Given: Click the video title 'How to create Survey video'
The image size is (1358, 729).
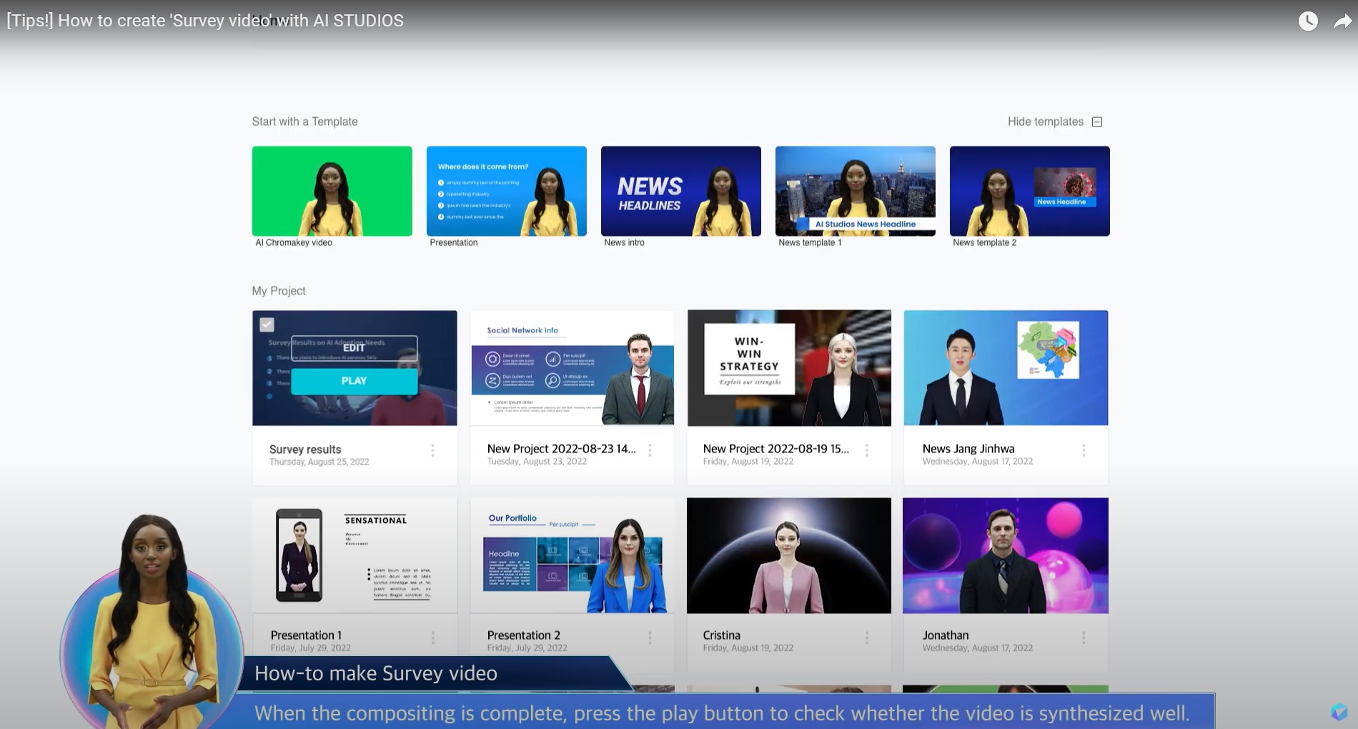Looking at the screenshot, I should [x=205, y=21].
